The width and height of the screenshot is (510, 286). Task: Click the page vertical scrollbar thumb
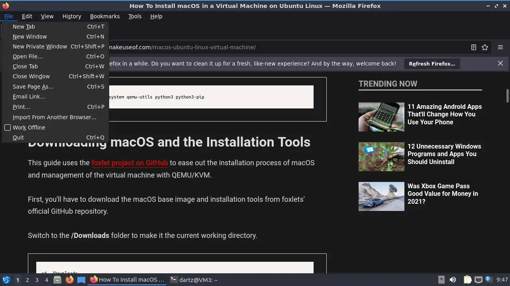(x=508, y=96)
